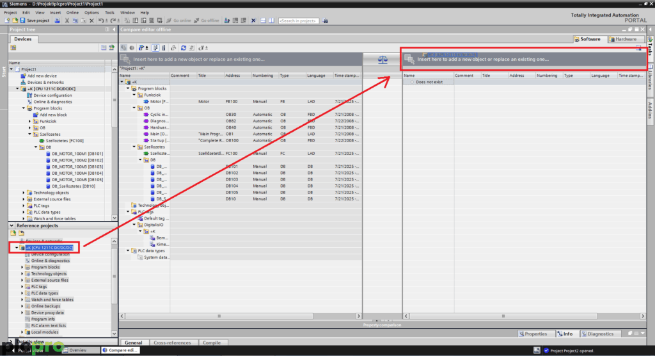Click the project tree scroll down arrow
Image resolution: width=655 pixels, height=356 pixels.
tap(114, 218)
